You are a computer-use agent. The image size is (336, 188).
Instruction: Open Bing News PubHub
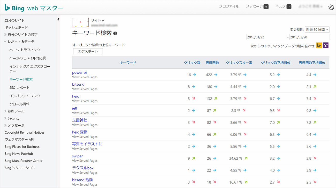click(x=19, y=154)
